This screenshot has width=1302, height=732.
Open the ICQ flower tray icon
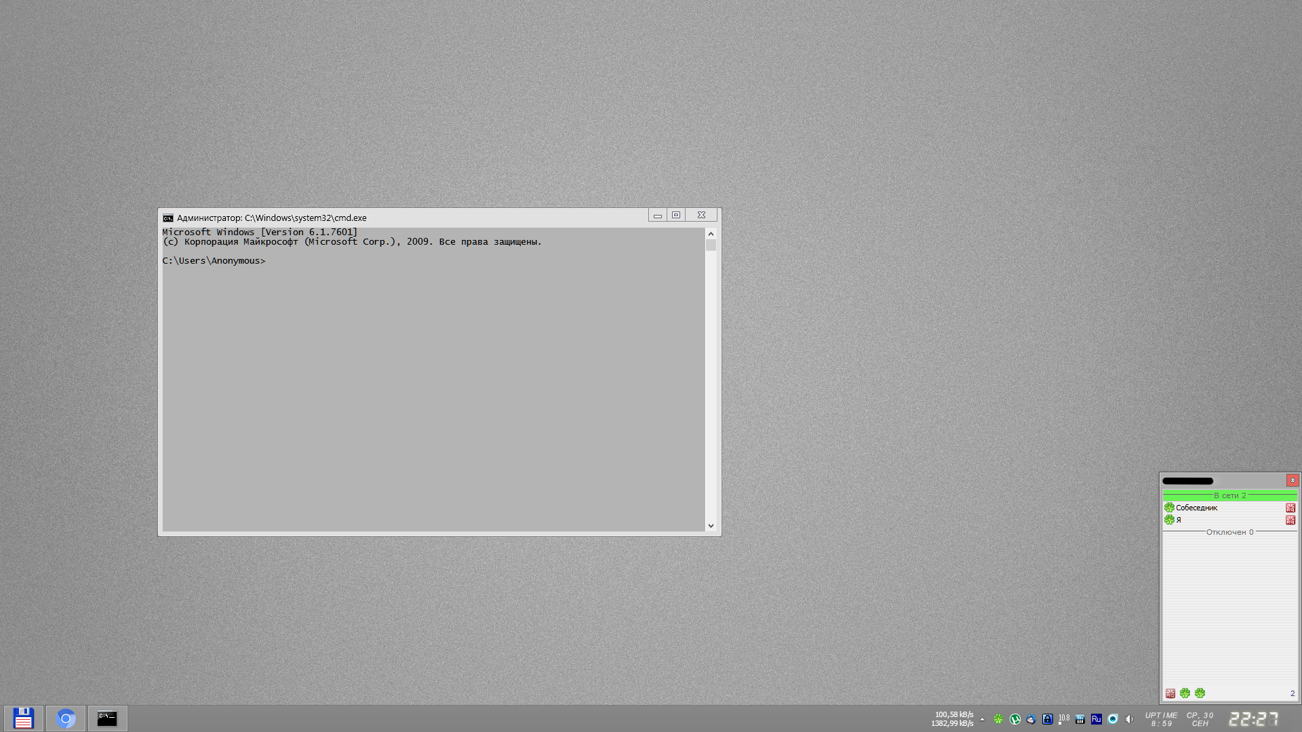click(998, 719)
